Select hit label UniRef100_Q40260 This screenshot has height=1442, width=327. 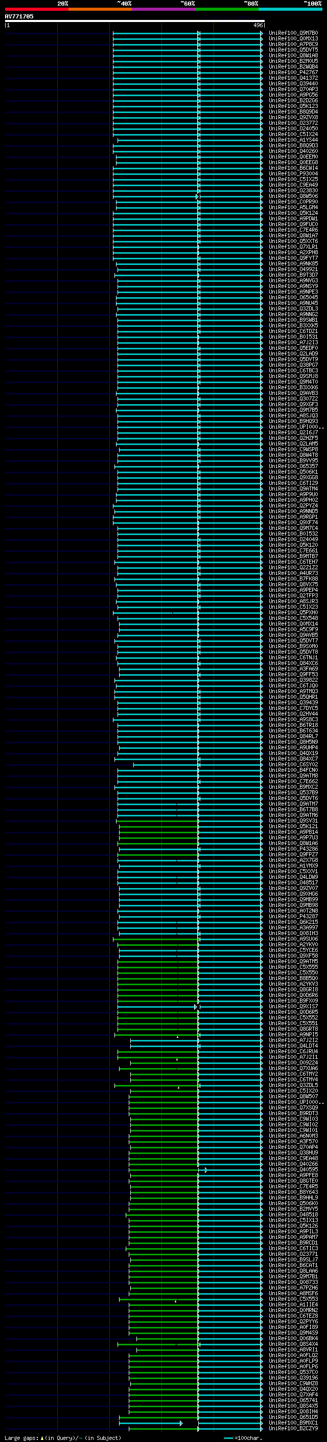point(293,151)
